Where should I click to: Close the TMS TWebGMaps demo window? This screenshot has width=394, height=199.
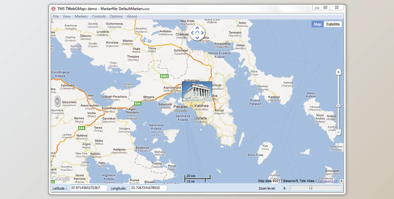[337, 7]
